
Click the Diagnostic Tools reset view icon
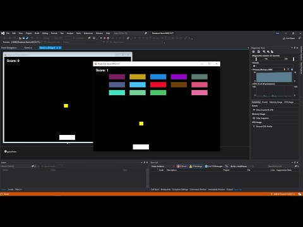272,52
